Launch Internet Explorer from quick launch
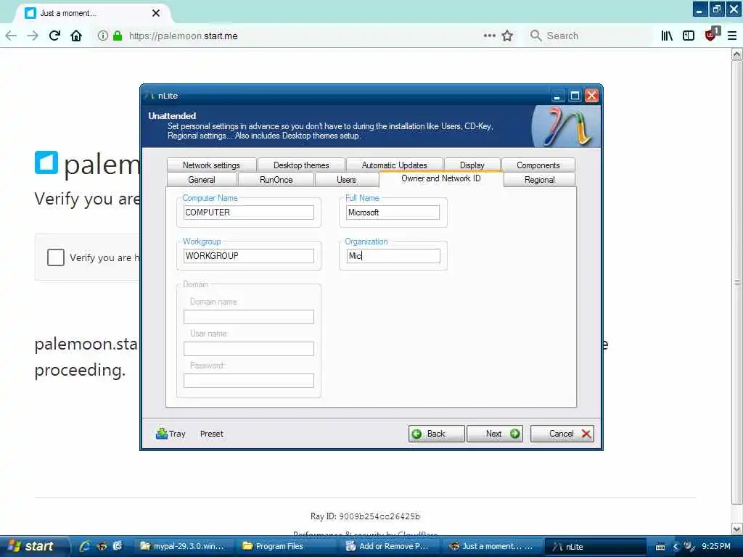743x557 pixels. 86,546
